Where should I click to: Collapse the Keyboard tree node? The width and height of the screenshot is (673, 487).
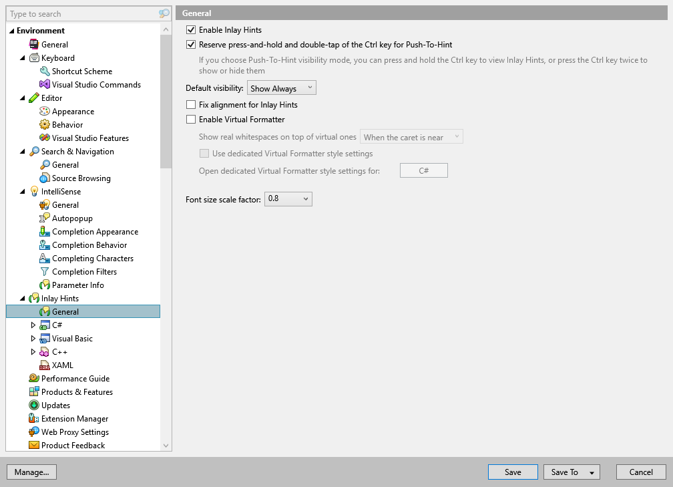click(x=23, y=58)
